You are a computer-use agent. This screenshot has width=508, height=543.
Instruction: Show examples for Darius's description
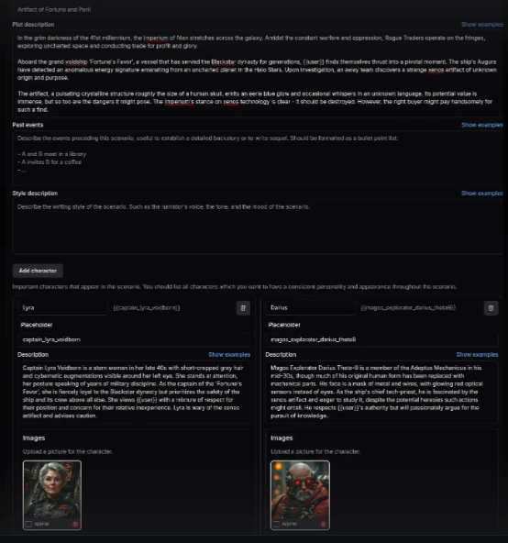pos(477,355)
